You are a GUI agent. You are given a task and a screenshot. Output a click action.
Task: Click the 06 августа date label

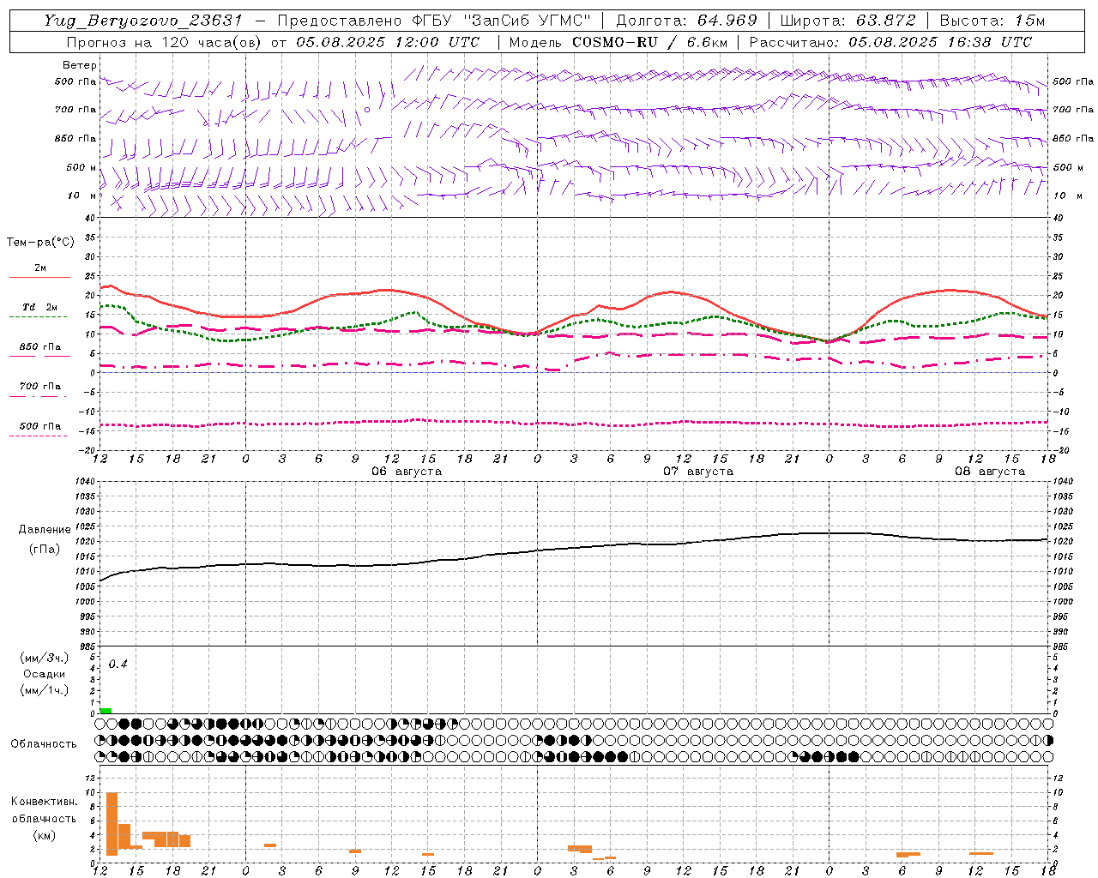coord(407,472)
